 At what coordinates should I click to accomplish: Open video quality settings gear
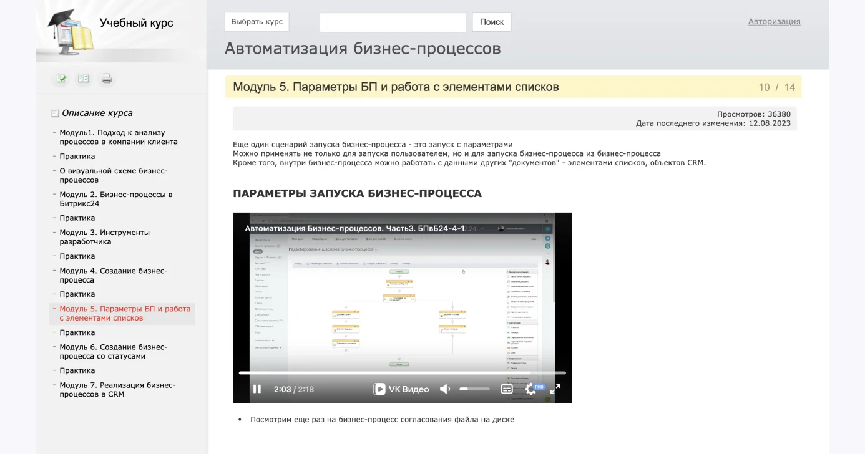coord(530,389)
